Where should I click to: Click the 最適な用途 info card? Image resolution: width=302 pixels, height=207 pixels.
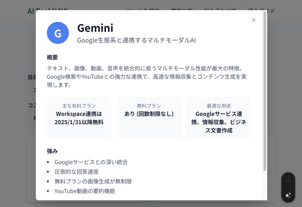219,117
